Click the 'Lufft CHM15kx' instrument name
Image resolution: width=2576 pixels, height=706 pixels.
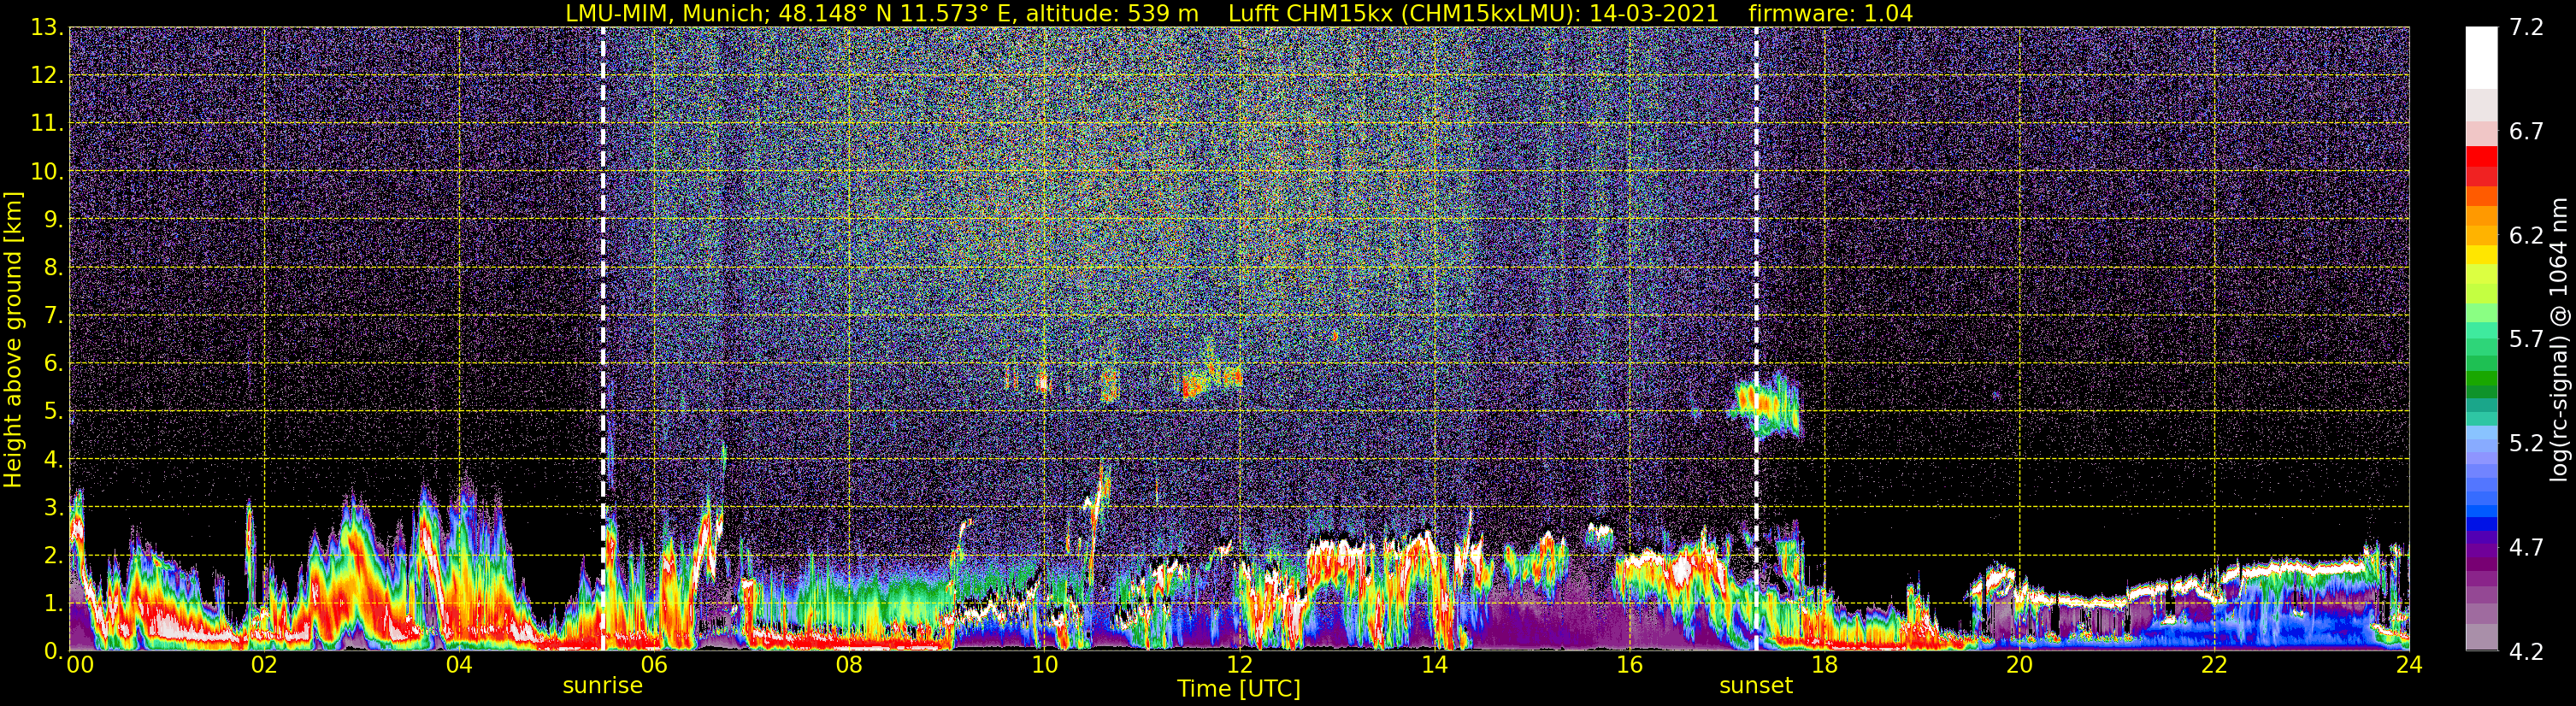point(1310,13)
